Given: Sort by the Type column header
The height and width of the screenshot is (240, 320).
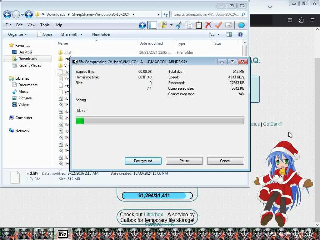Looking at the screenshot, I should (193, 43).
